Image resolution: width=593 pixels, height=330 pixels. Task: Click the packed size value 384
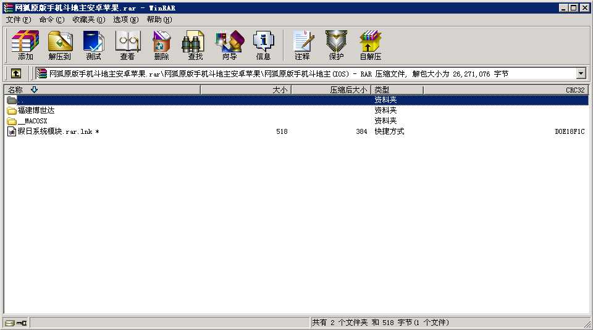361,131
